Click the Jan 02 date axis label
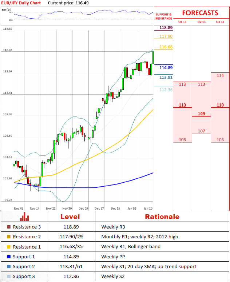This screenshot has height=282, width=230. click(132, 208)
